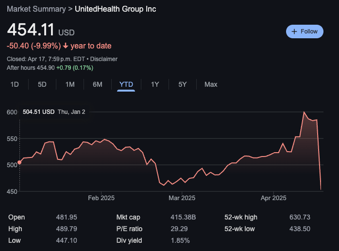
Task: Click the 52-wk high label
Action: [241, 217]
